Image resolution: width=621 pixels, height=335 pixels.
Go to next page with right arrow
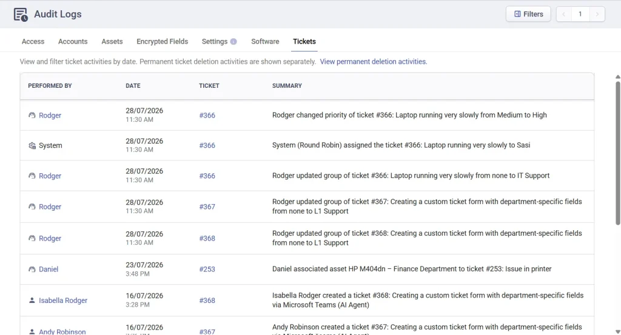point(597,14)
